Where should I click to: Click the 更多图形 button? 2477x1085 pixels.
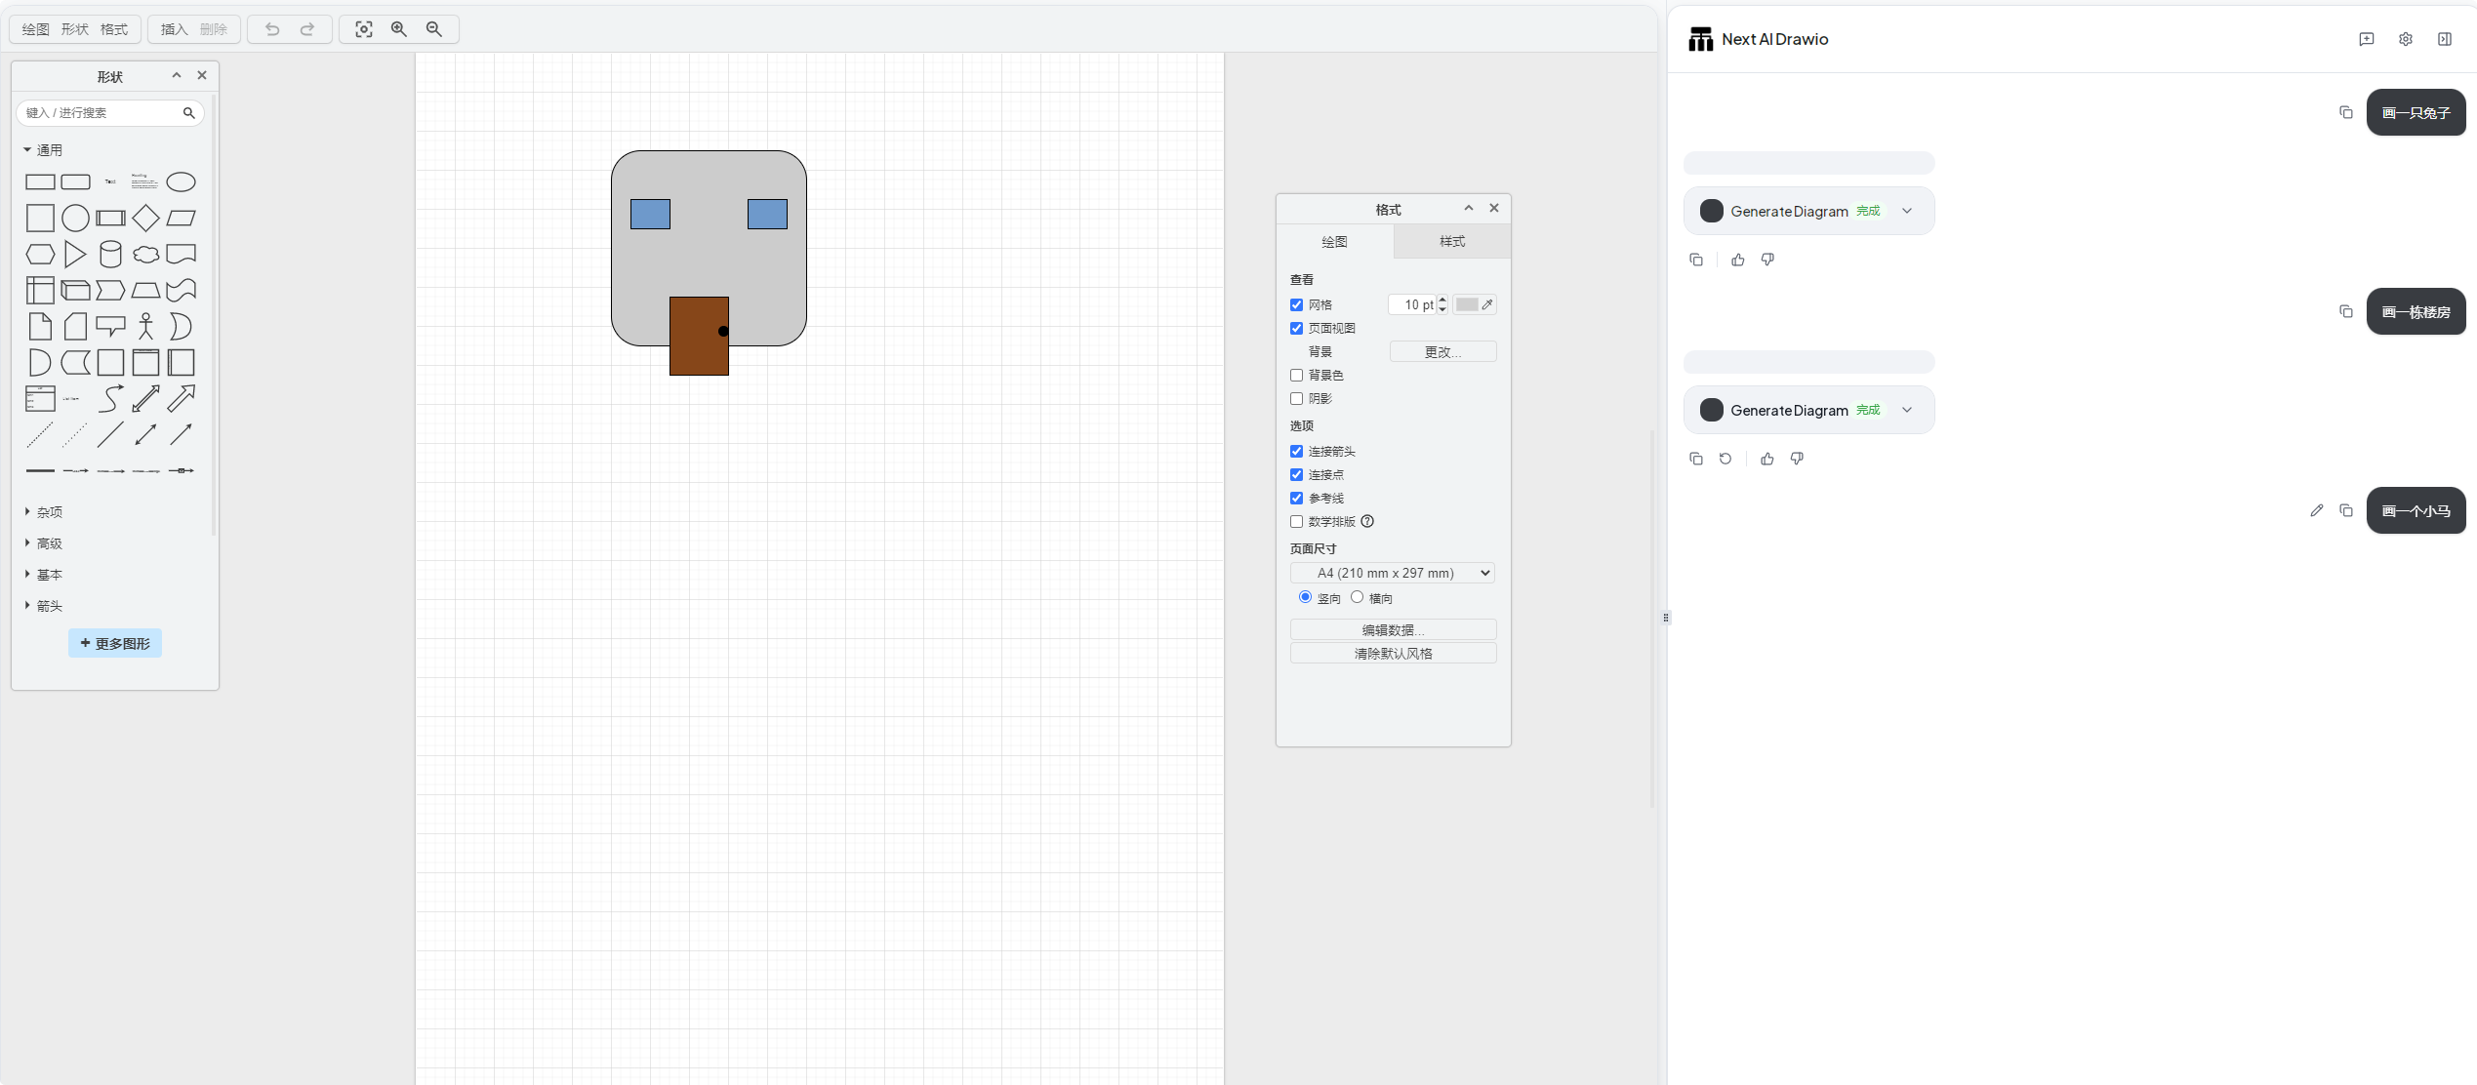[115, 643]
